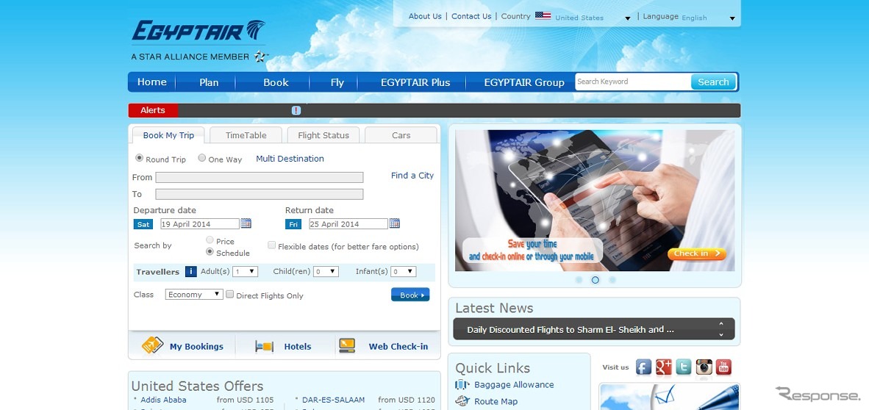Screen dimensions: 869x410
Task: Open the Infant(s) count dropdown
Action: click(x=404, y=271)
